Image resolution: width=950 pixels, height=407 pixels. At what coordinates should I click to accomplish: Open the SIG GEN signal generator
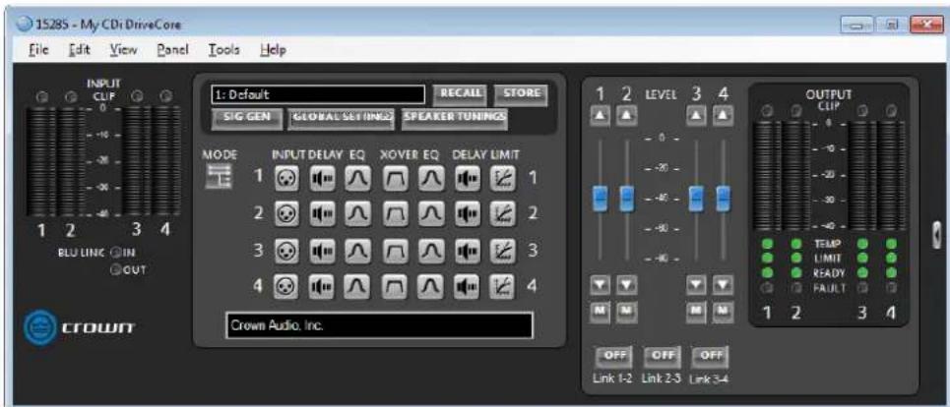(247, 119)
